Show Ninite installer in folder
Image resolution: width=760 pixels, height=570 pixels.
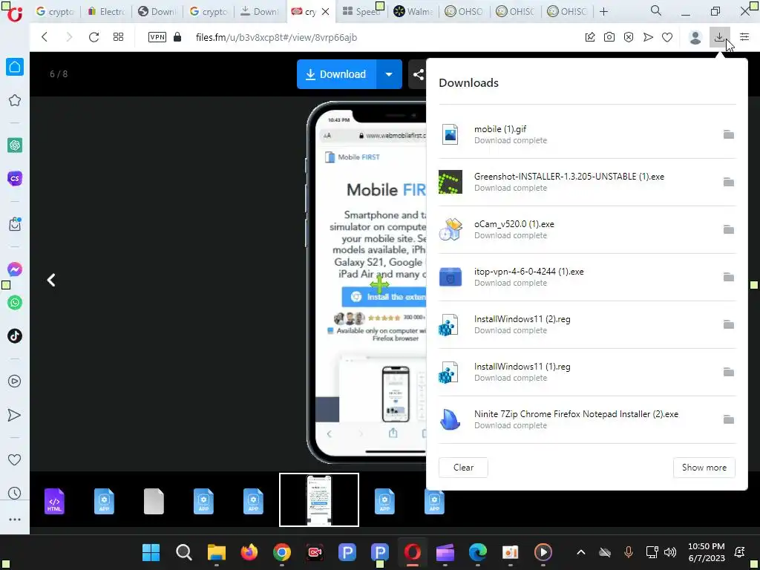point(729,419)
